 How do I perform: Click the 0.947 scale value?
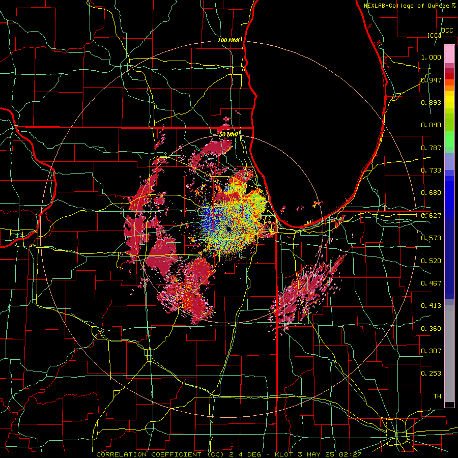[431, 80]
